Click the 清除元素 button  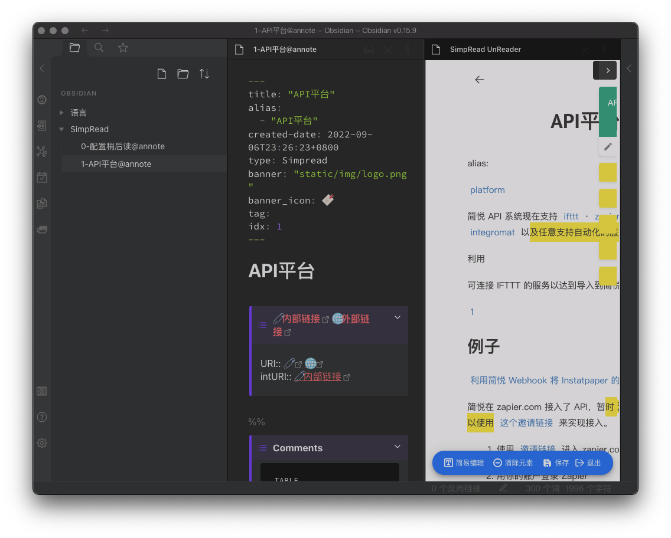(x=513, y=463)
